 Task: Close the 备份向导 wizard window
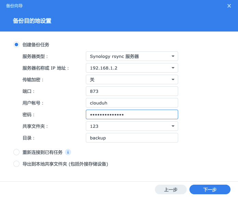(x=229, y=6)
